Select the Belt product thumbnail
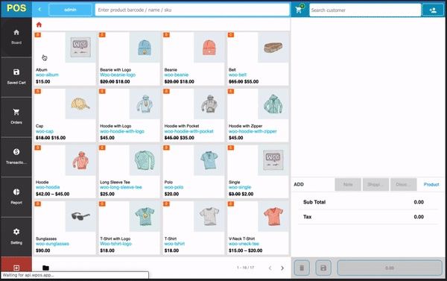Image resolution: width=447 pixels, height=281 pixels. [x=273, y=47]
